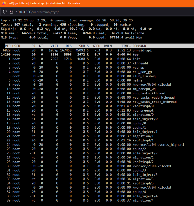Click the migration/0 process command
This screenshot has width=194, height=206.
143,115
